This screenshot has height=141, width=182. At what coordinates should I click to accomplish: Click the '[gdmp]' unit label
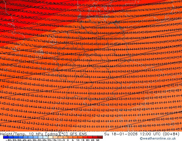click(x=53, y=134)
